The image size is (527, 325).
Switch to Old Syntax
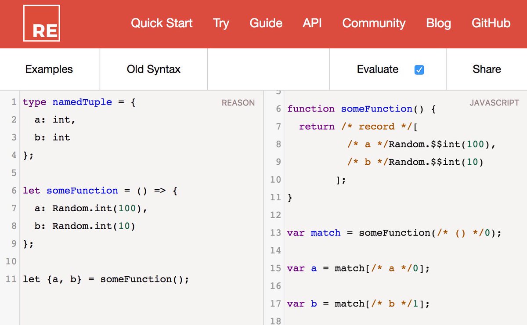(x=154, y=69)
